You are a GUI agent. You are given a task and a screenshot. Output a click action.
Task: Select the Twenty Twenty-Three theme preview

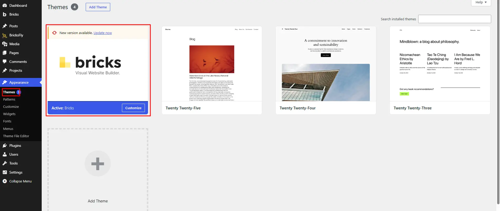pyautogui.click(x=440, y=64)
